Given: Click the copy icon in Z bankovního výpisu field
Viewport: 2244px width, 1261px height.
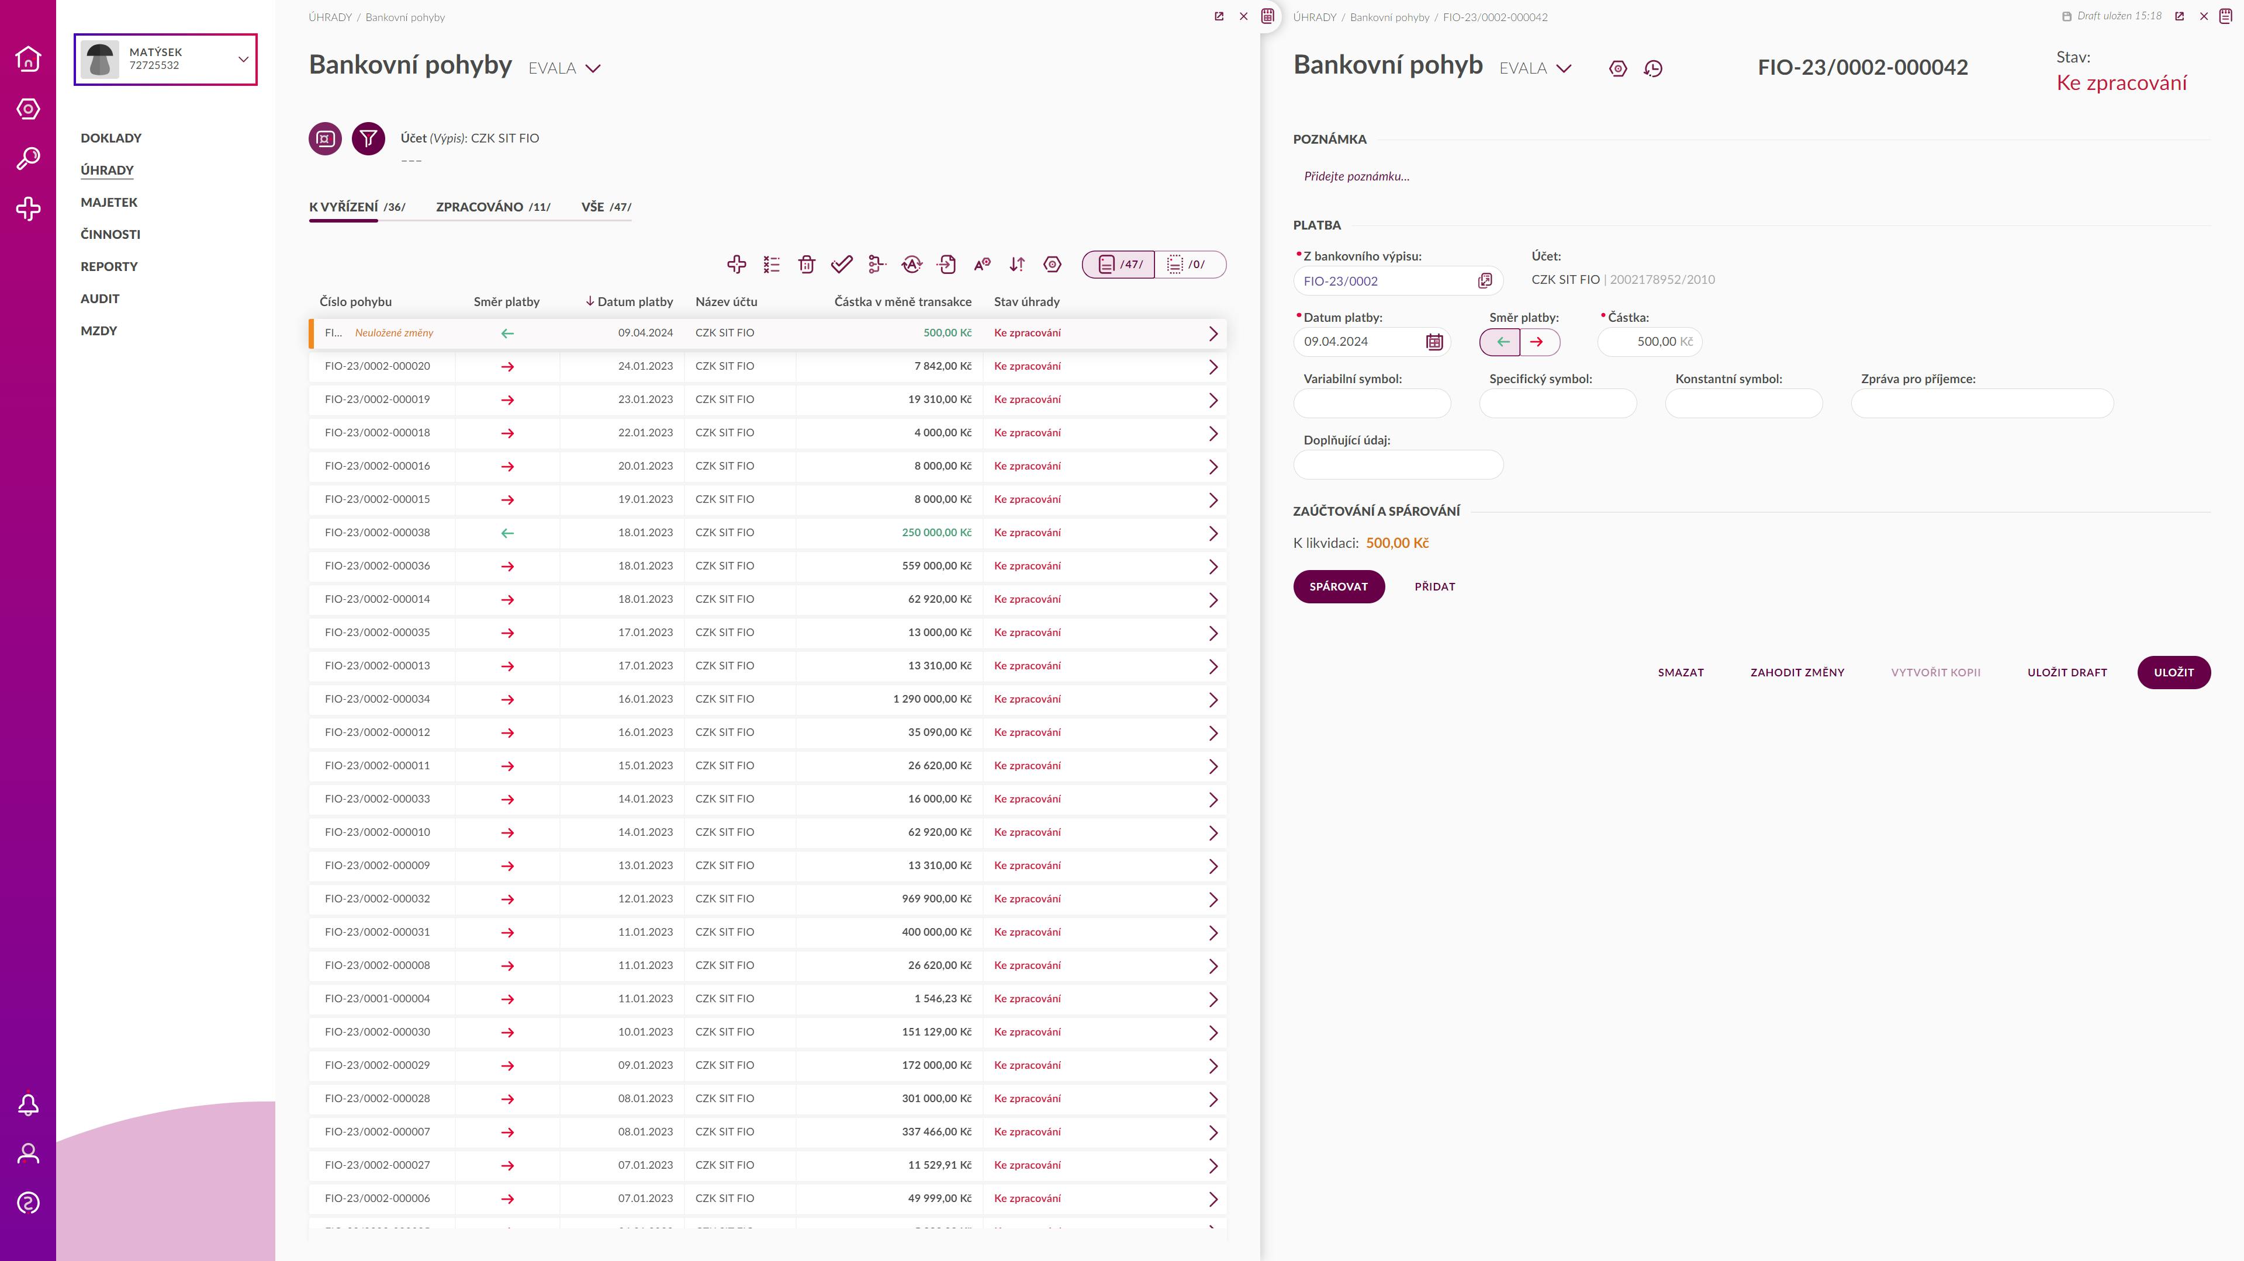Looking at the screenshot, I should (1485, 281).
